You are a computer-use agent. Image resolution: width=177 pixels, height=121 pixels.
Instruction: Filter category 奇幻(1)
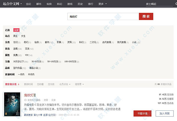27,42
